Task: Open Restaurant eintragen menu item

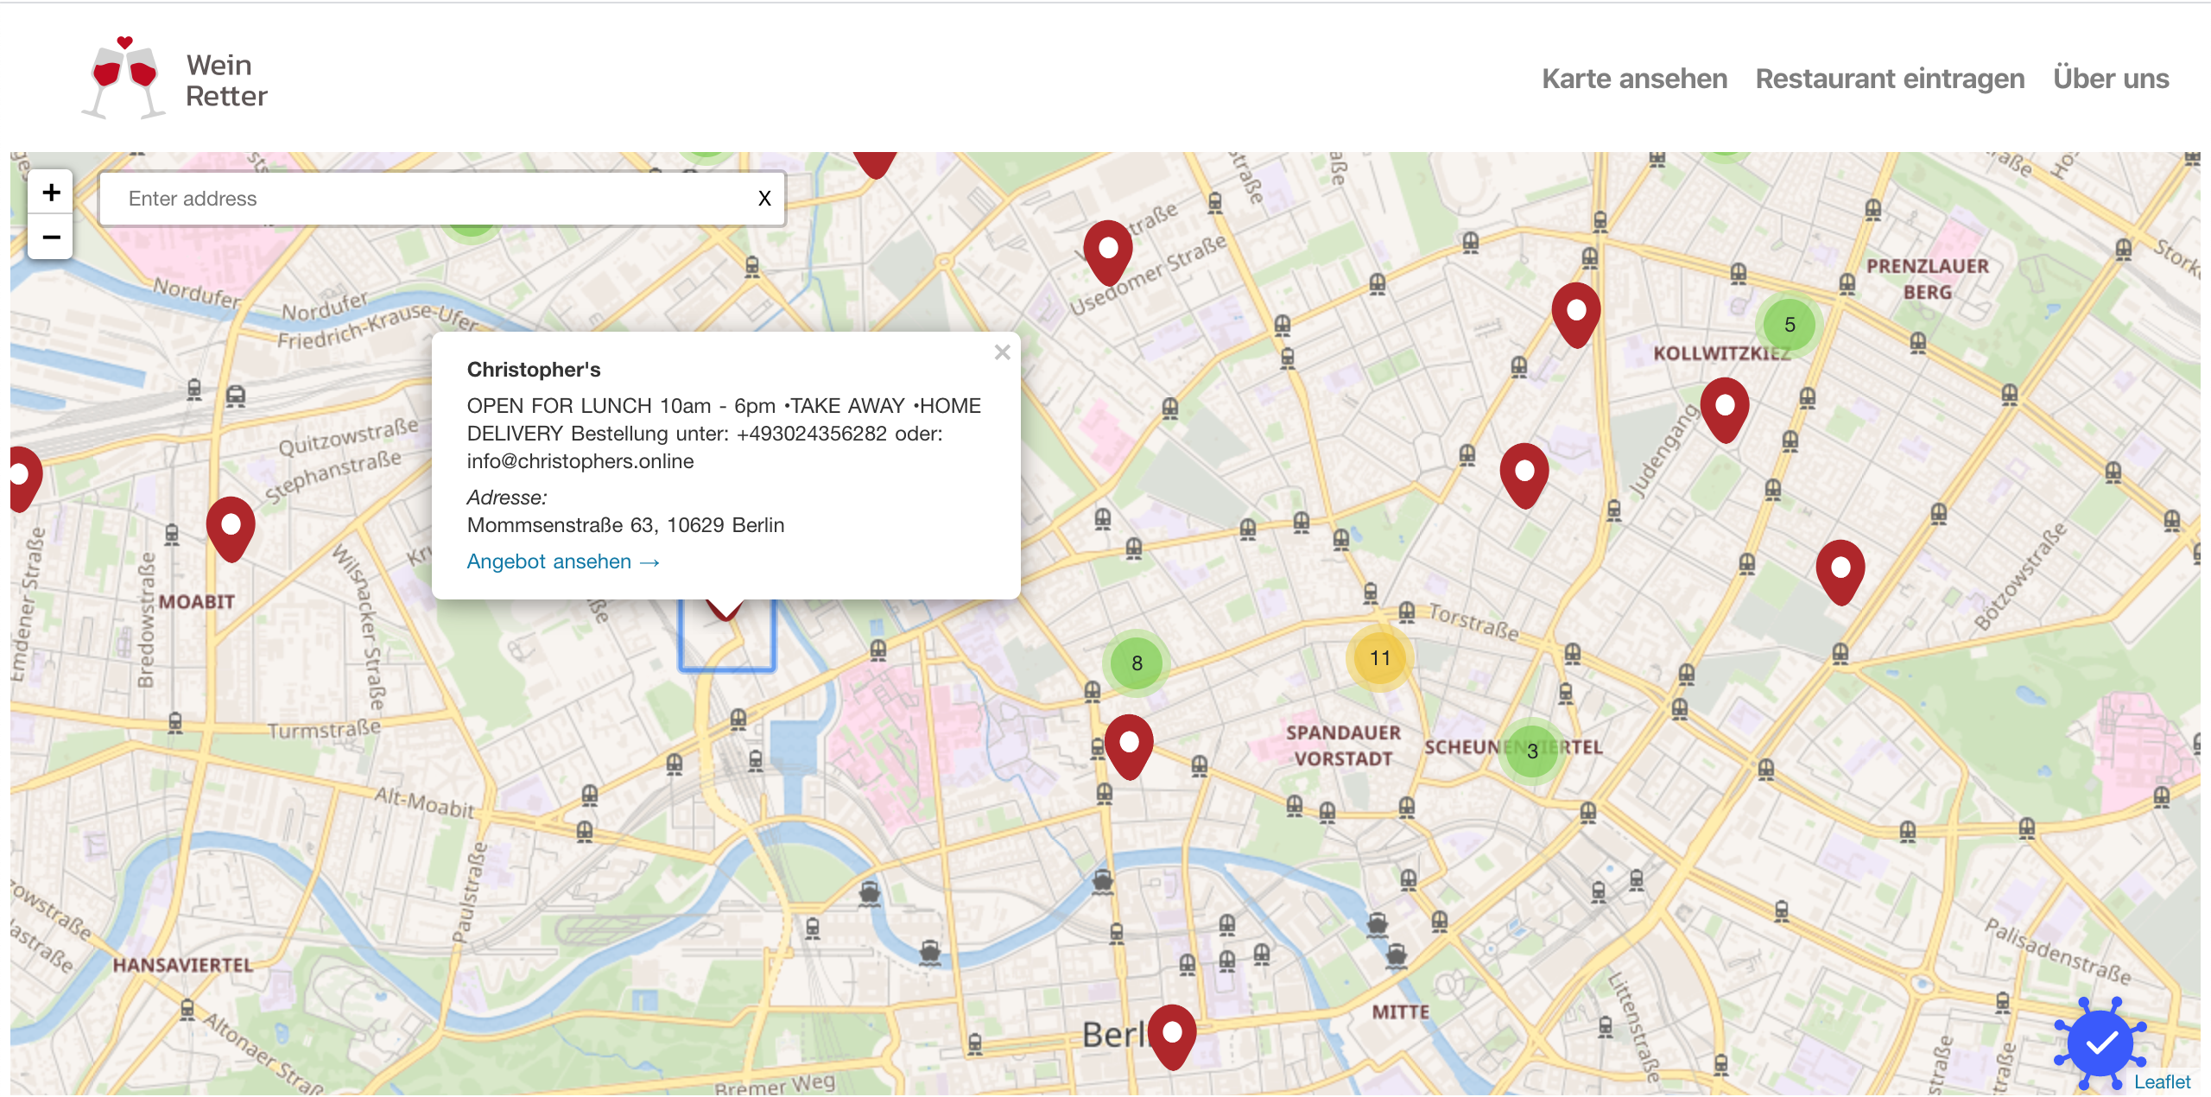Action: click(1890, 79)
